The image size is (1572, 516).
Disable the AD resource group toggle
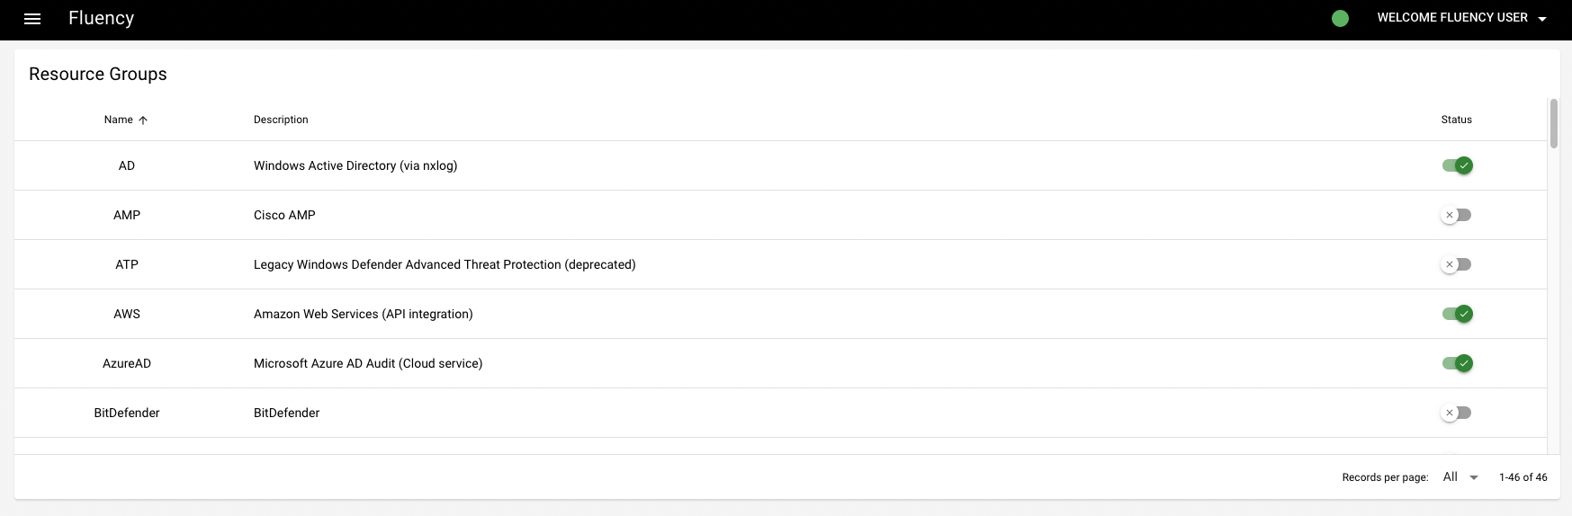(1457, 165)
